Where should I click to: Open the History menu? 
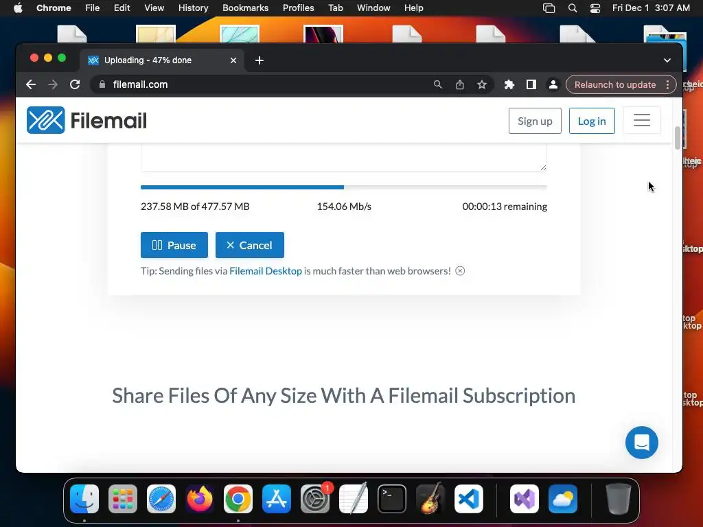pyautogui.click(x=193, y=8)
